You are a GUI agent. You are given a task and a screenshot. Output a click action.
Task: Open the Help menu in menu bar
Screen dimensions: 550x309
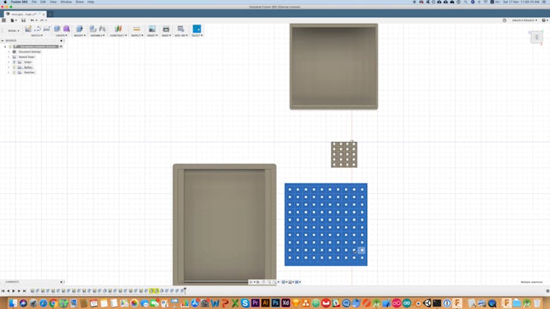91,2
